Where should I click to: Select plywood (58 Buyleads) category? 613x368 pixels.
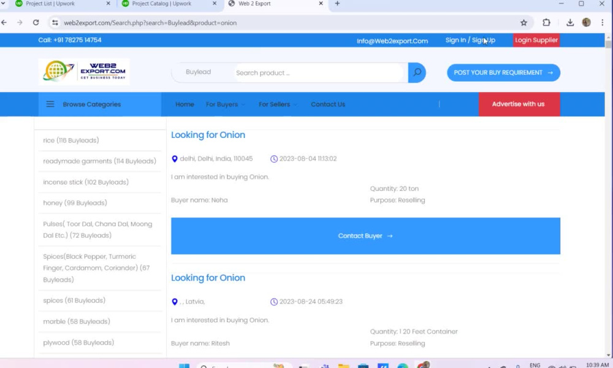[x=78, y=342]
